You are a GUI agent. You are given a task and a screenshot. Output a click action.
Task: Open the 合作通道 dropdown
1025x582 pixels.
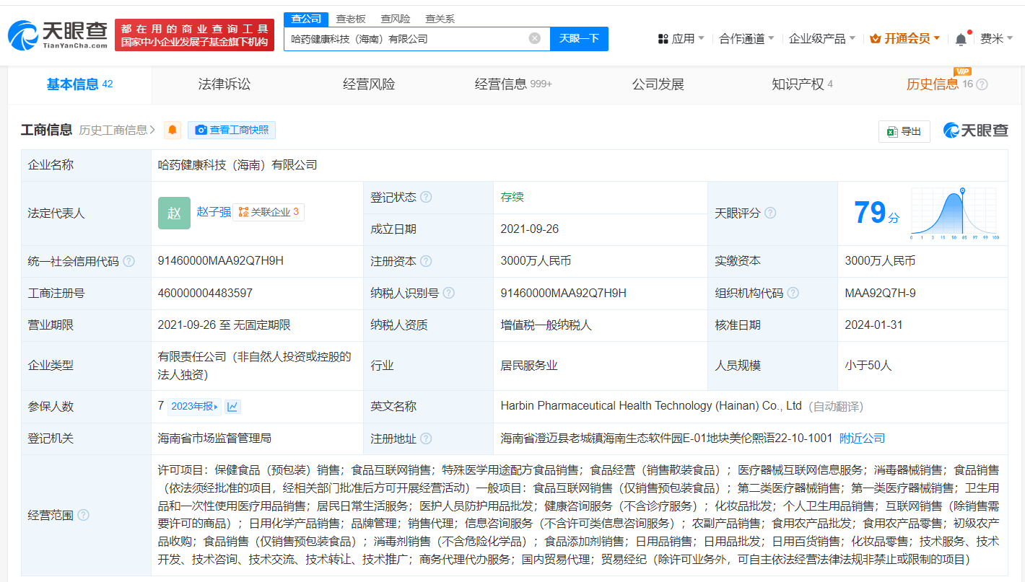coord(746,39)
